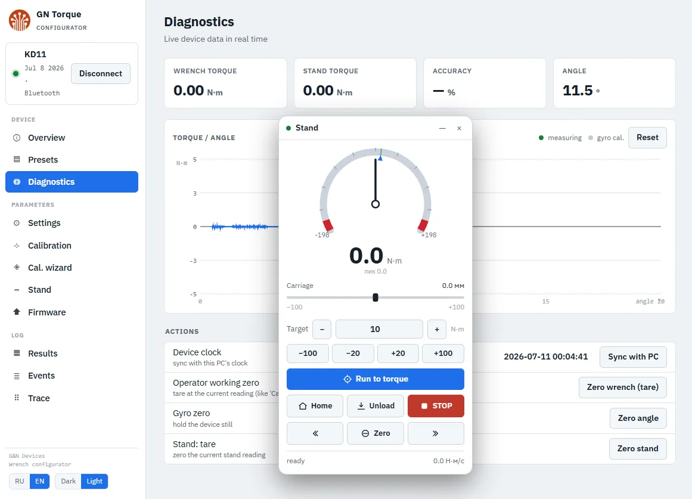This screenshot has width=692, height=499.
Task: Click the Diagnostics sidebar icon
Action: [17, 182]
